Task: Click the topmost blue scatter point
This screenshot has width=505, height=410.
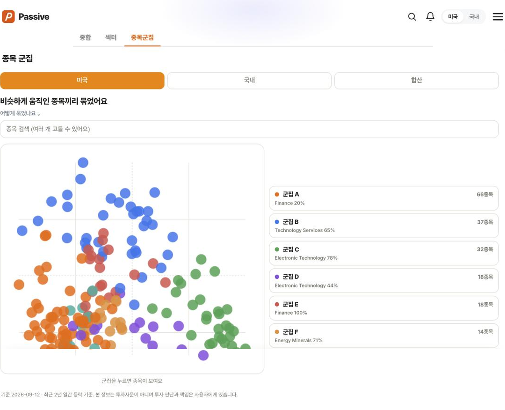Action: pos(83,162)
